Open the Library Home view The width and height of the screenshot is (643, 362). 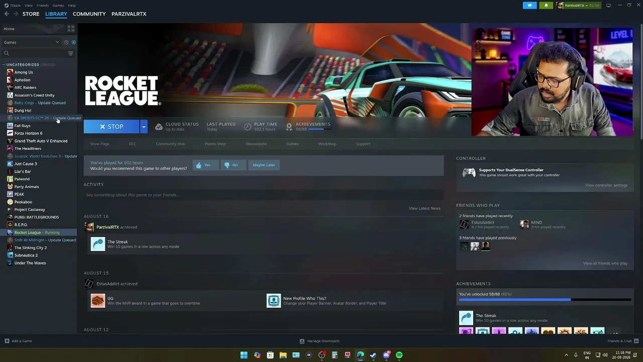tap(9, 29)
